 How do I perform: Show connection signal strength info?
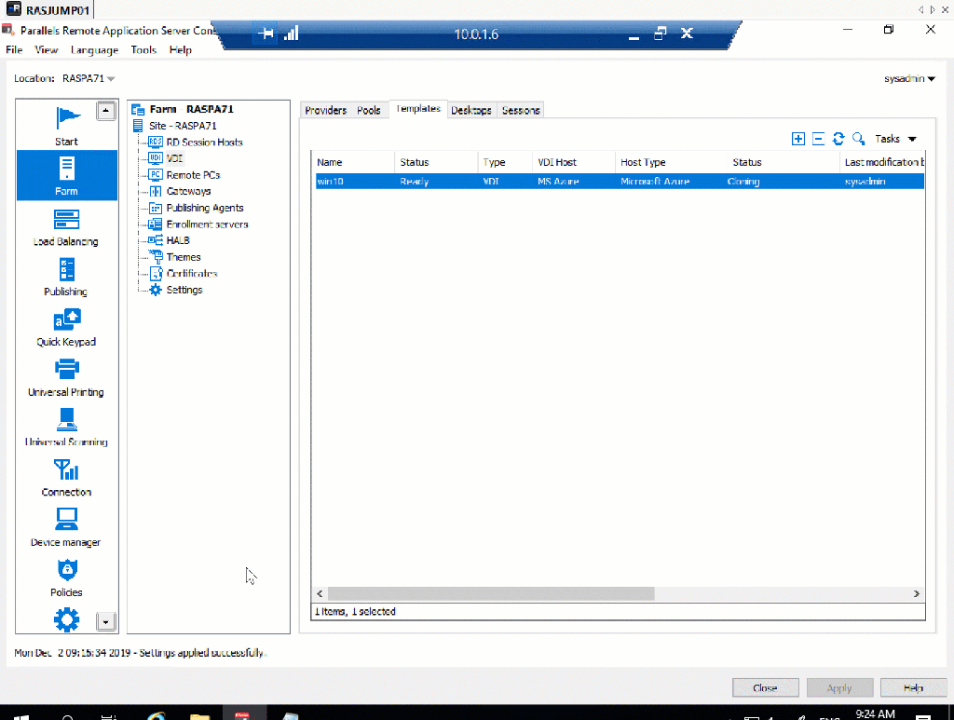292,34
